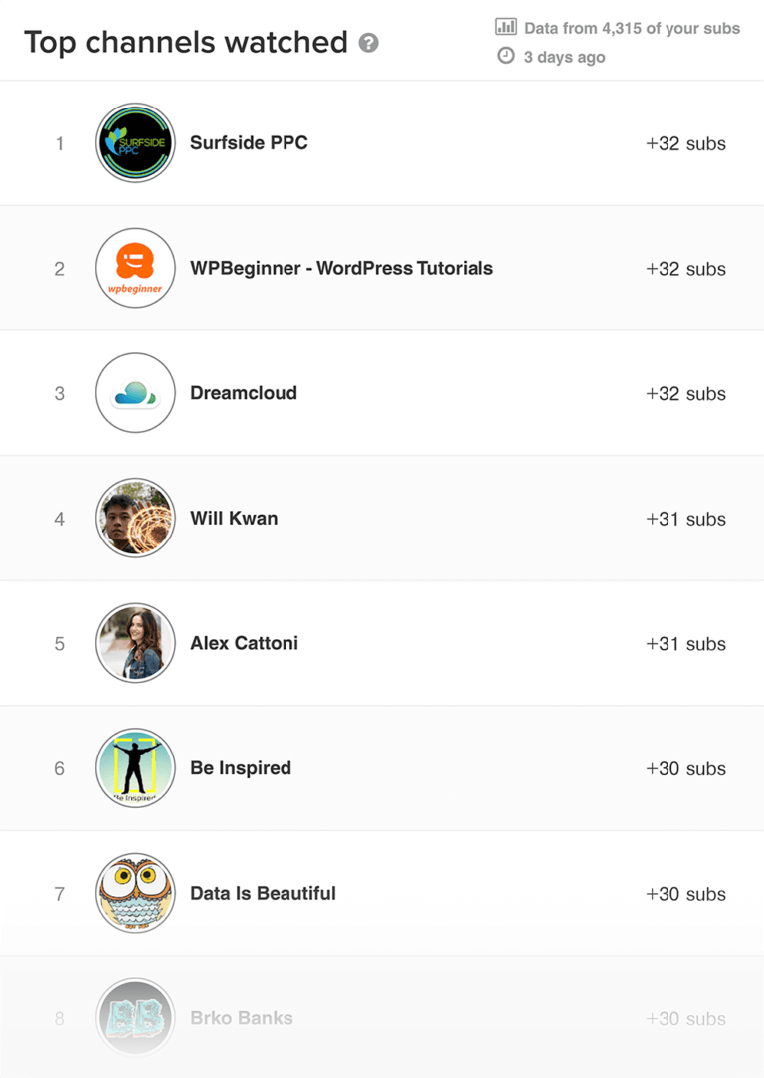Open WPBeginner channel logo

(x=135, y=269)
